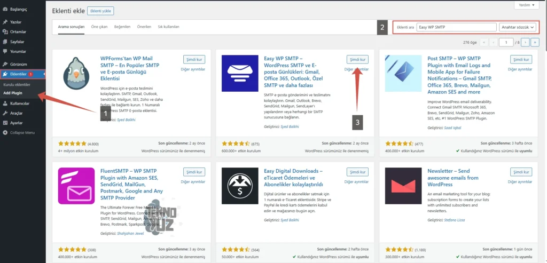The width and height of the screenshot is (547, 263).
Task: Click Newsletter plugin star rating
Action: (400, 250)
